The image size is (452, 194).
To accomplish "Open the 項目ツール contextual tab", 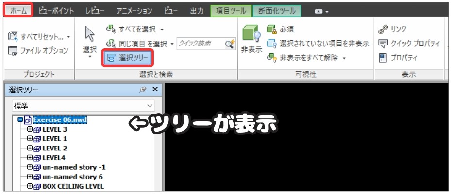I will 231,11.
